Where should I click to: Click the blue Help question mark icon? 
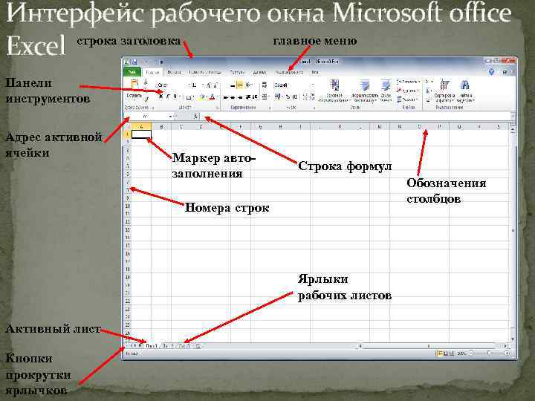[x=491, y=72]
